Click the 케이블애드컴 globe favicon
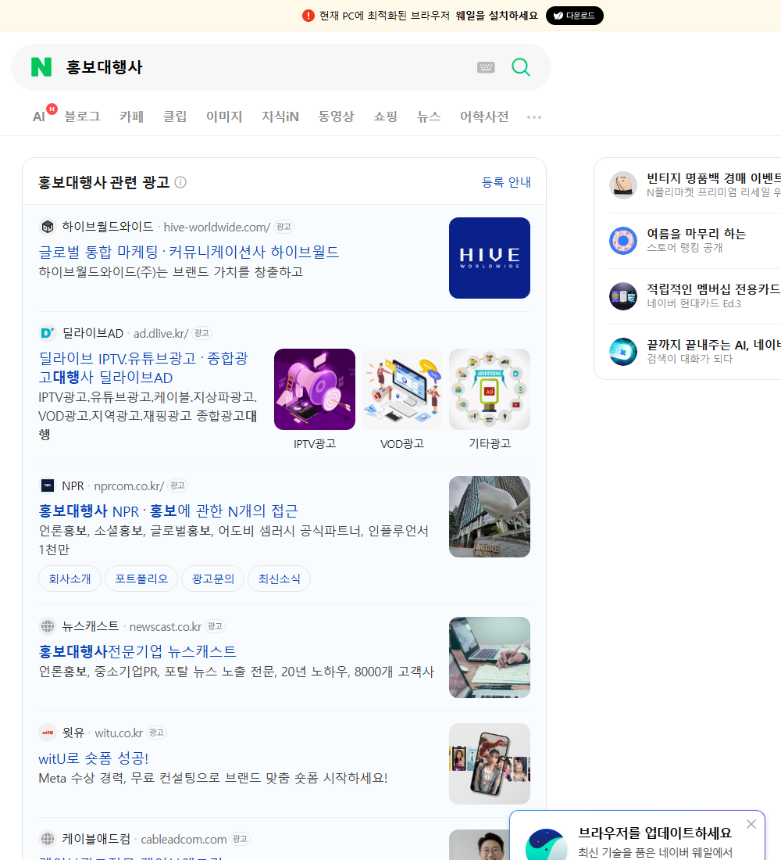 [48, 839]
